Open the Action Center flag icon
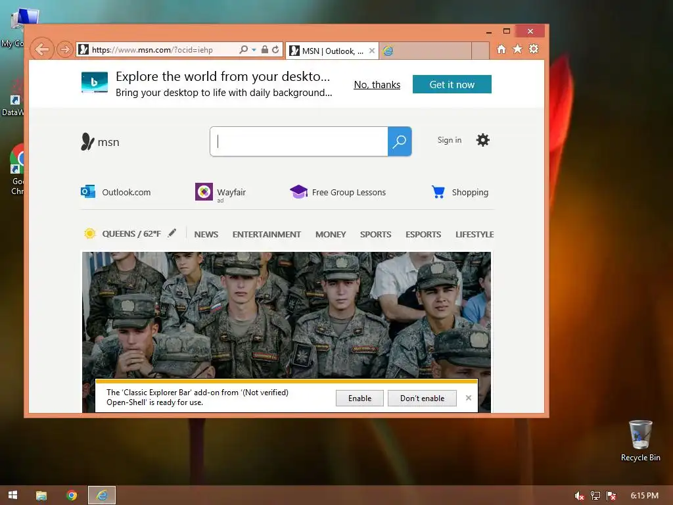 point(611,496)
